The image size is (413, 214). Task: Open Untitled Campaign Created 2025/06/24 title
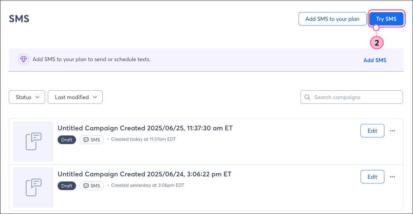coord(144,174)
